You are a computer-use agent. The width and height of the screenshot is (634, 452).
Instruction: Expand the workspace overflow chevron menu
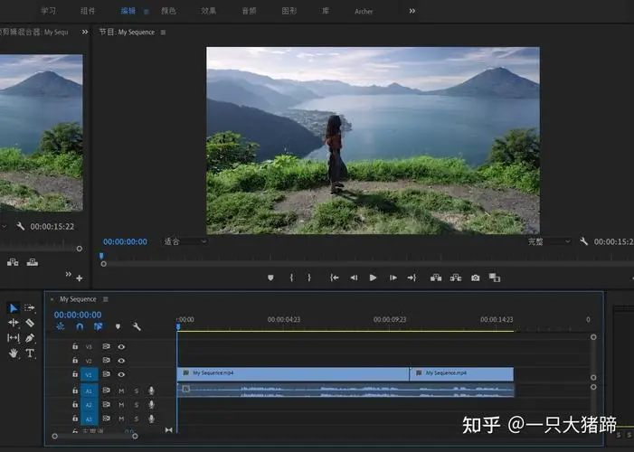(x=412, y=11)
